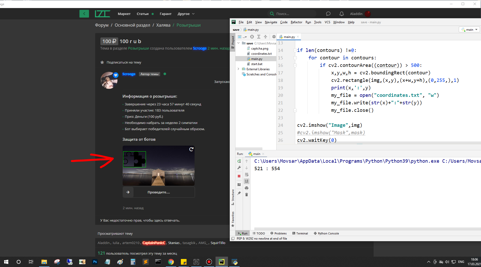Open Sublime Text from the Windows taskbar
The height and width of the screenshot is (267, 481).
(146, 262)
